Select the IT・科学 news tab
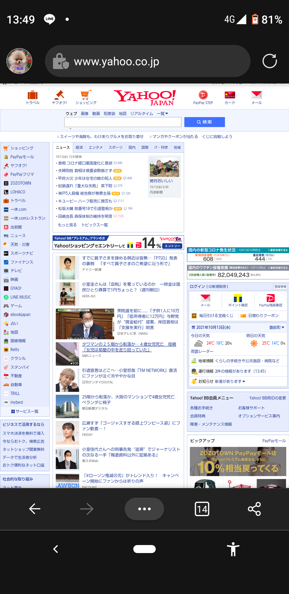The width and height of the screenshot is (289, 594). click(x=161, y=147)
